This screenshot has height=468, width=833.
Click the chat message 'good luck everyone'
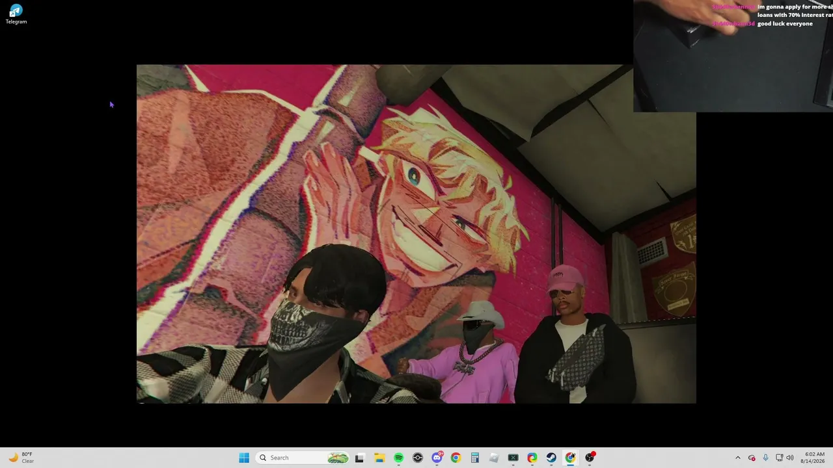pyautogui.click(x=785, y=24)
